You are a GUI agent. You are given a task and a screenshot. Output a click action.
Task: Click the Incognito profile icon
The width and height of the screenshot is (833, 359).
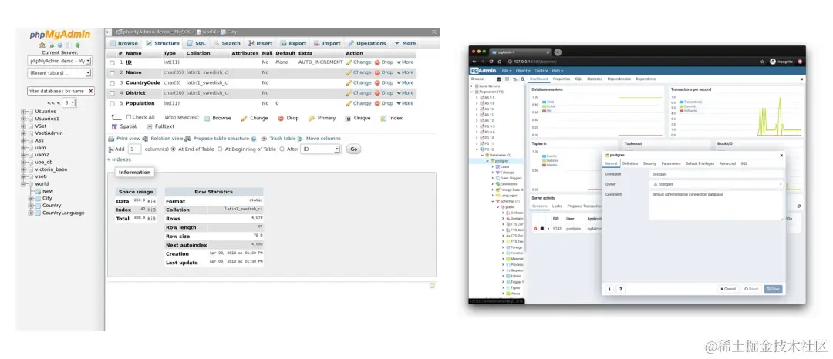(773, 62)
